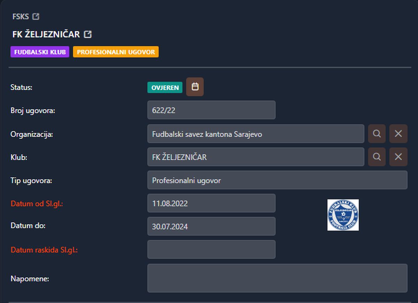Viewport: 418px width, 303px height.
Task: Click the Organizacija text field
Action: [255, 134]
